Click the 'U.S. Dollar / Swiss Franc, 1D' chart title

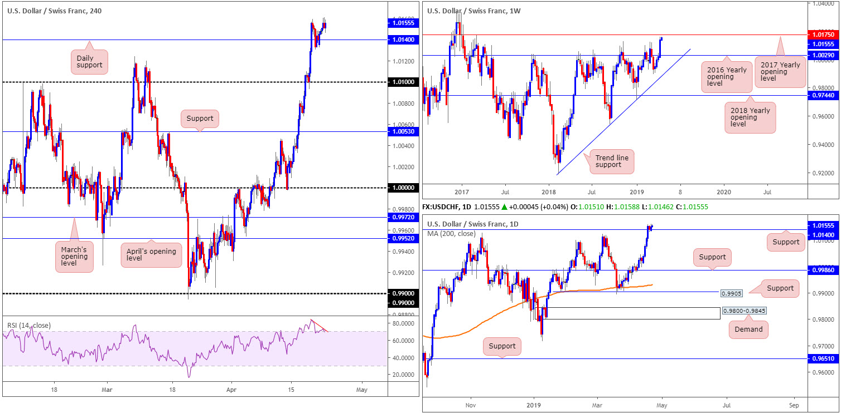point(474,224)
